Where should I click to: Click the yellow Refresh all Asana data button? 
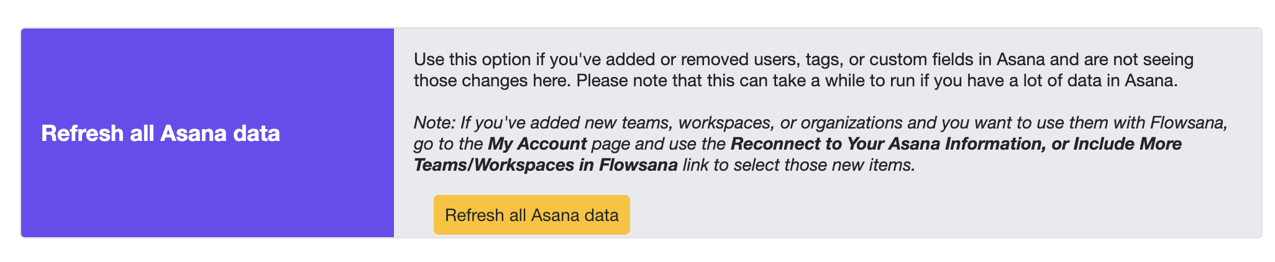point(531,215)
